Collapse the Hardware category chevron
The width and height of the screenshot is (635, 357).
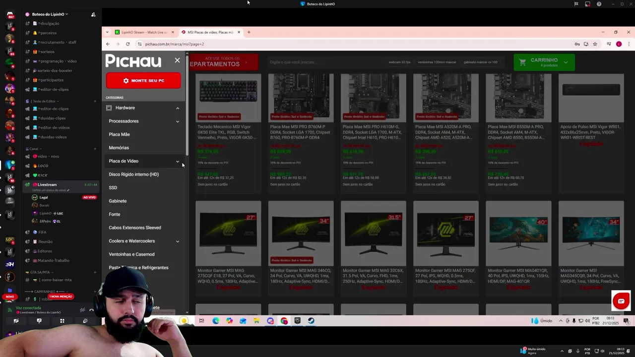pos(178,108)
